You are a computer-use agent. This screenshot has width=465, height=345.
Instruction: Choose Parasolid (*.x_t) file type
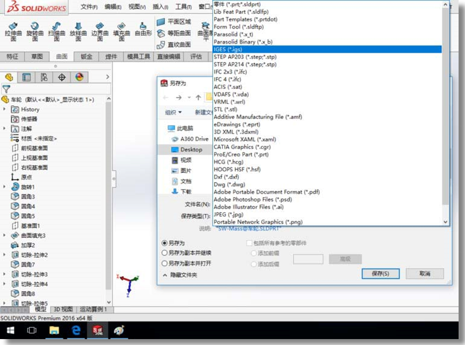327,35
